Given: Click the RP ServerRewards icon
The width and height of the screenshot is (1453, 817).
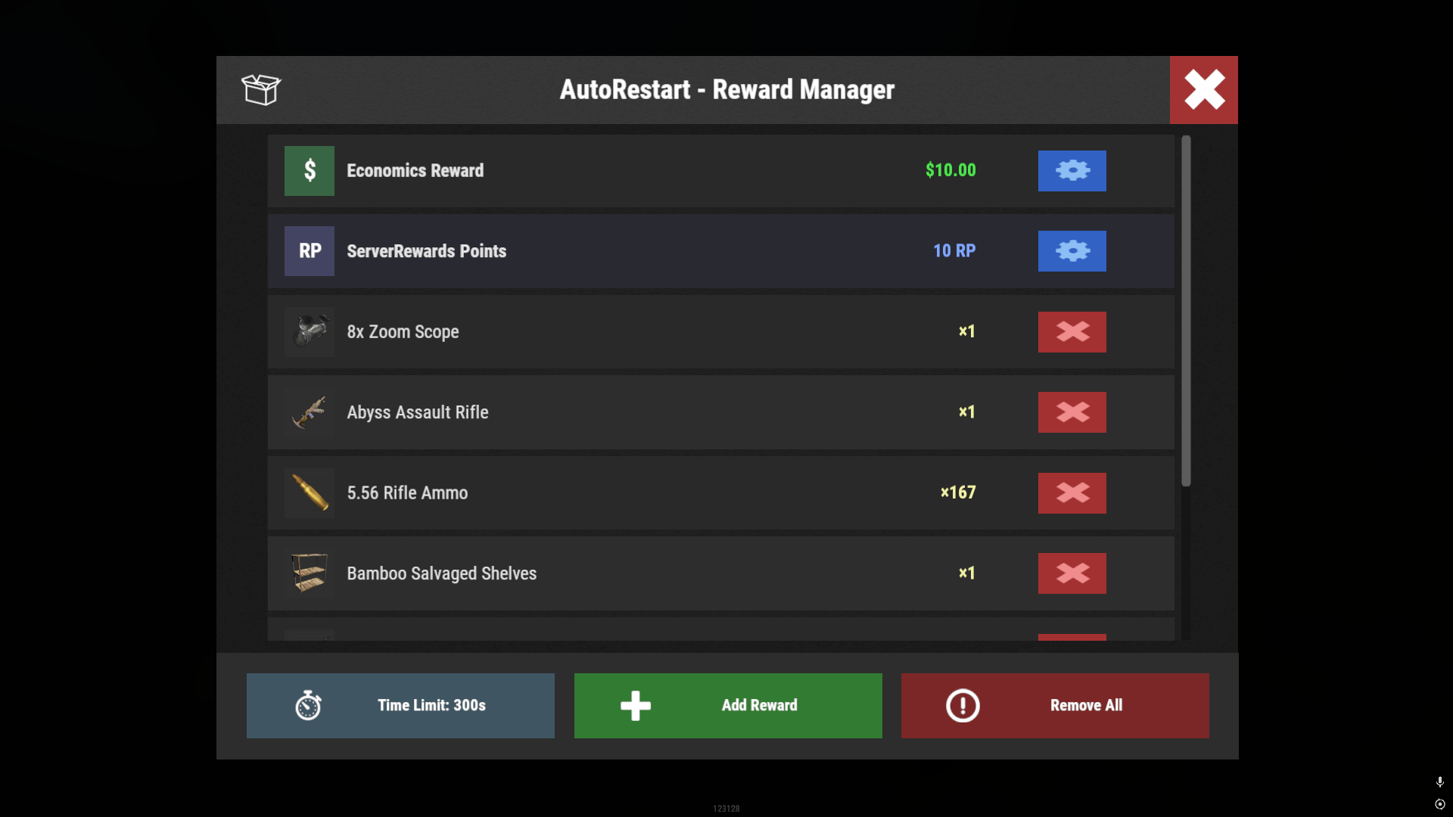Looking at the screenshot, I should (310, 251).
